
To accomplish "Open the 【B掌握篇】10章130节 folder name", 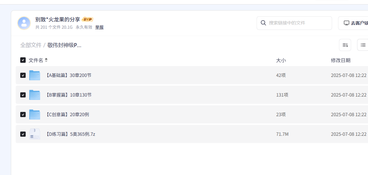I will tap(68, 95).
